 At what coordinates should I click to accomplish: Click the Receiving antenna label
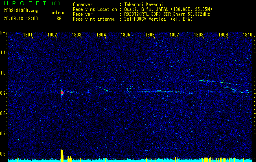coord(94,19)
